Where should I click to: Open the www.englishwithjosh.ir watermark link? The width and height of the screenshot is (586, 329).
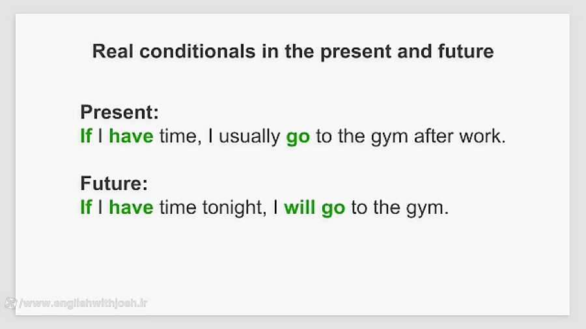[x=84, y=303]
